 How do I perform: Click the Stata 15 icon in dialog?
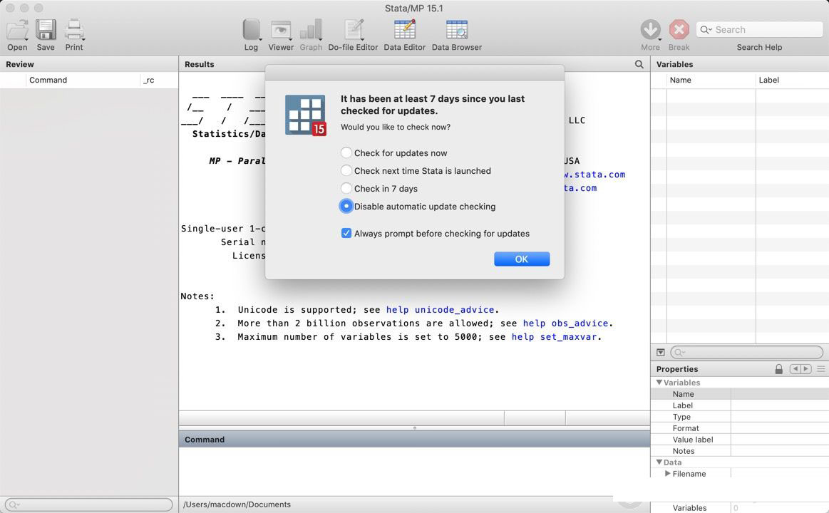pos(305,115)
